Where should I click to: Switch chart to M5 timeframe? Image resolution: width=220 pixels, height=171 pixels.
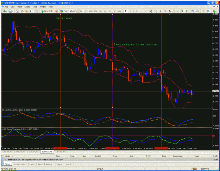86,11
